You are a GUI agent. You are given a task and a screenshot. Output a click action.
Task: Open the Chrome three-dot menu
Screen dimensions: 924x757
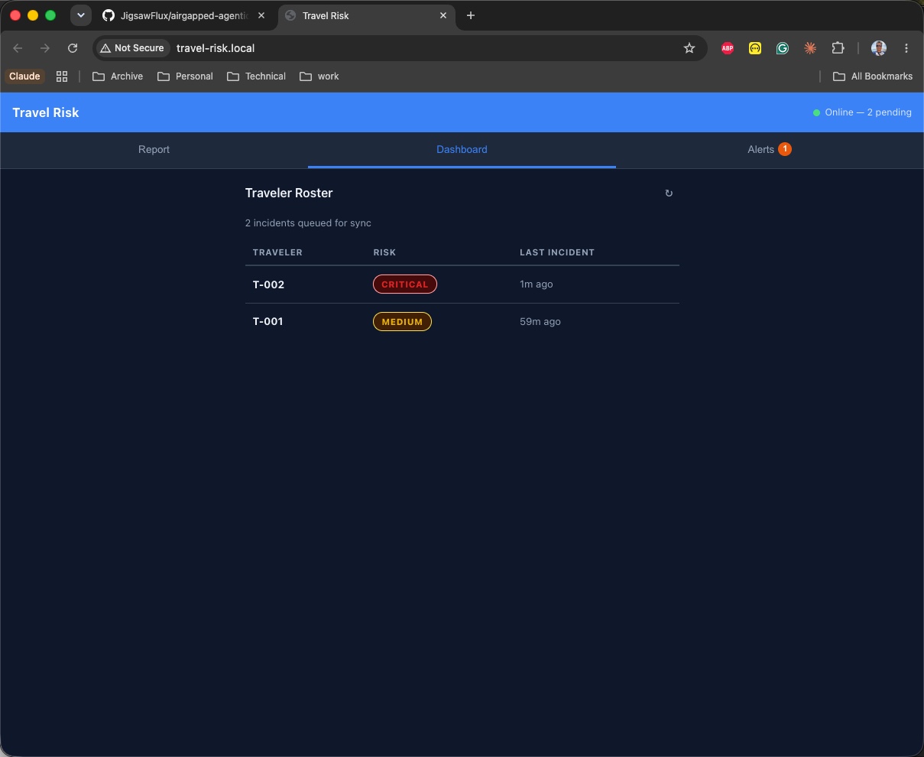tap(906, 48)
